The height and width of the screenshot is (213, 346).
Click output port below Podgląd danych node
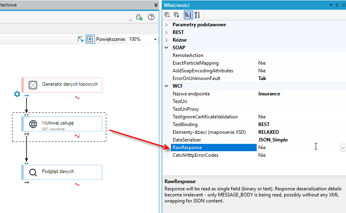27,183
